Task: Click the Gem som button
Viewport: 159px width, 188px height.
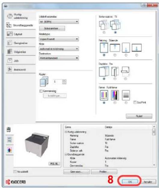Action: tap(76, 171)
